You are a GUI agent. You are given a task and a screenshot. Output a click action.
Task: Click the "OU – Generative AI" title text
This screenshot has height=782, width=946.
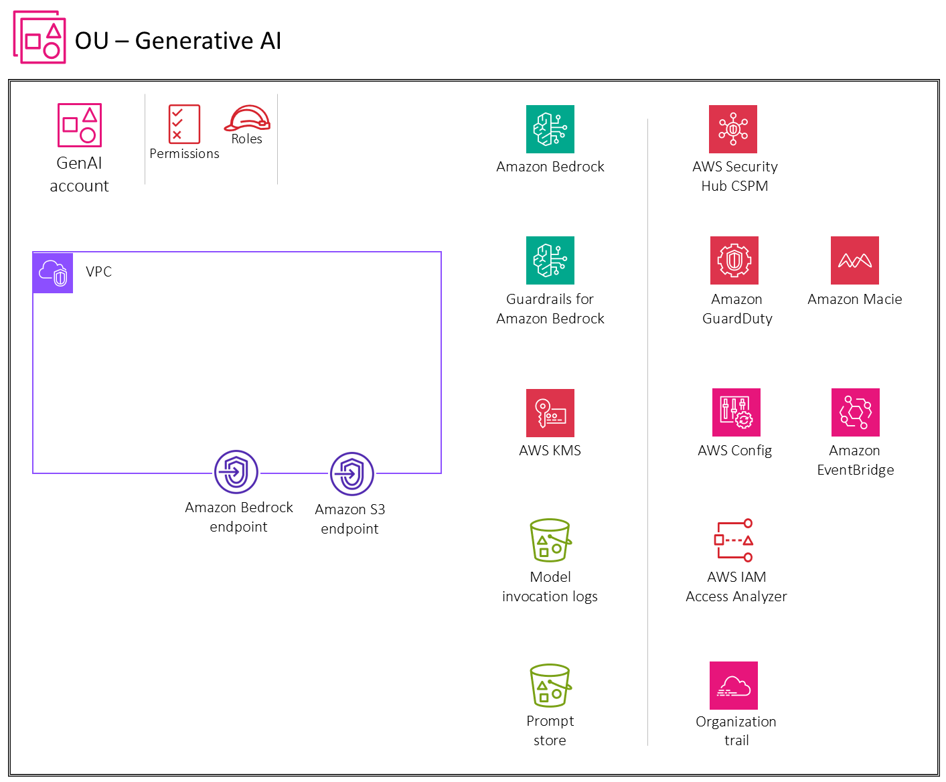coord(178,41)
